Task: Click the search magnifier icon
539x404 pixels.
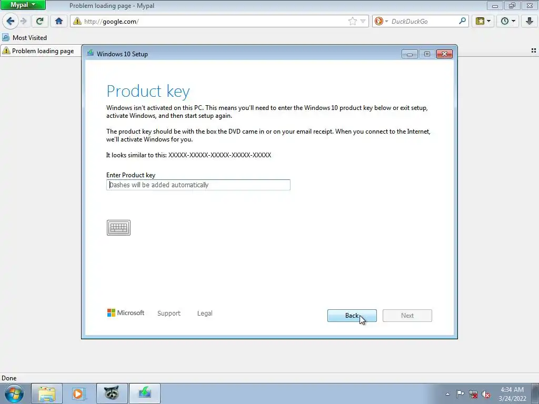Action: 463,21
